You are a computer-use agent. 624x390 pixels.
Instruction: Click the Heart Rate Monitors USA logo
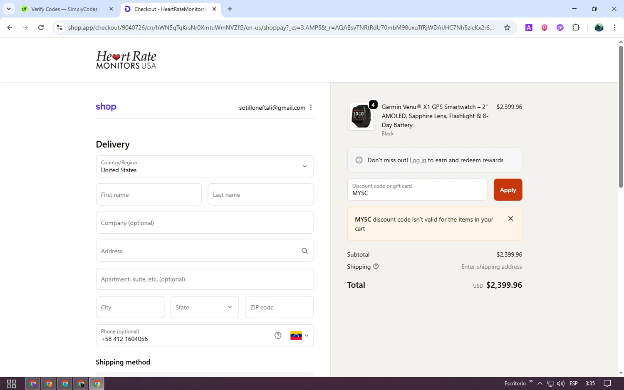click(x=126, y=60)
